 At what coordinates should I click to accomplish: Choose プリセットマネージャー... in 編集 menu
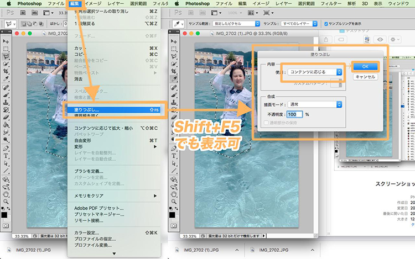pos(114,214)
